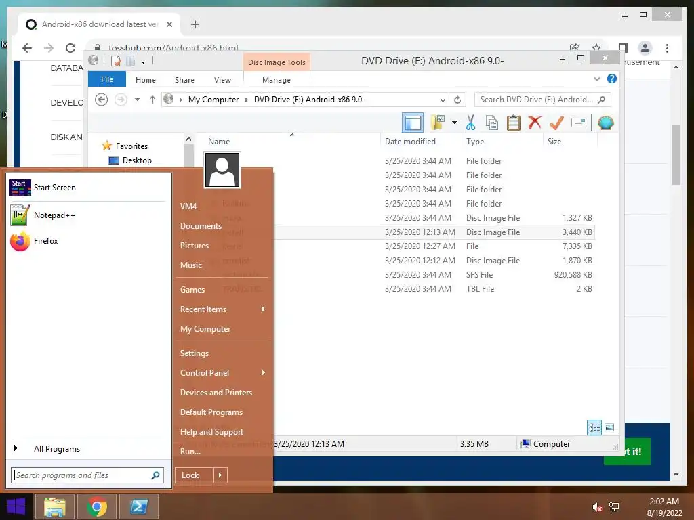Toggle the navigation pane toolbar button
694x520 pixels.
tap(413, 123)
